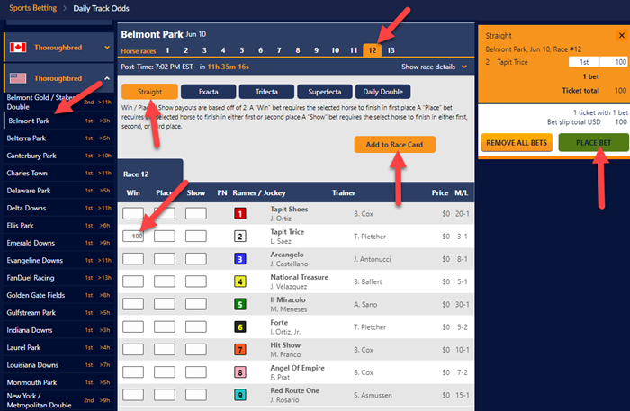Choose Daily Double bet type
Viewport: 630px width, 411px height.
(x=382, y=92)
